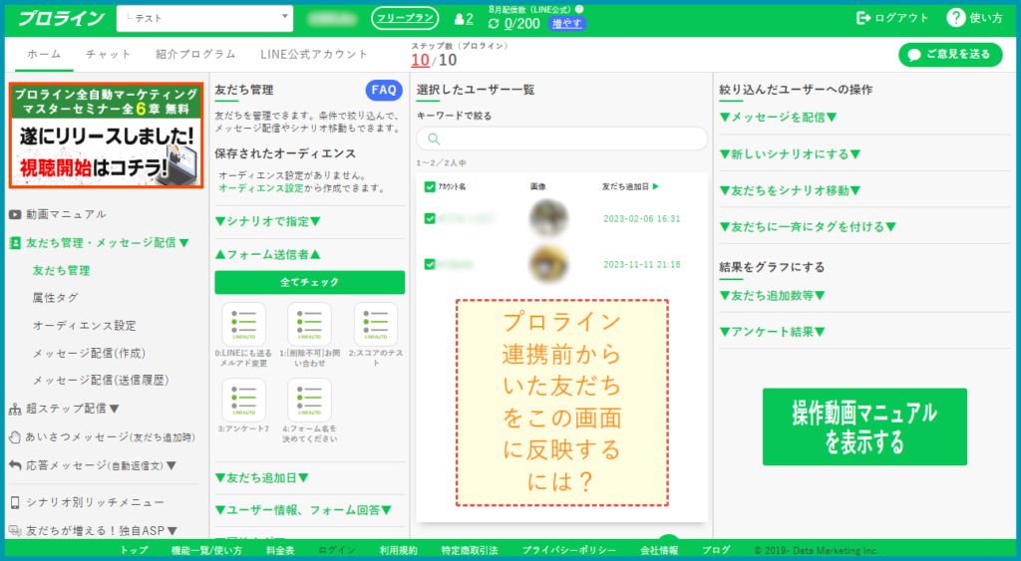Image resolution: width=1021 pixels, height=561 pixels.
Task: Click the video camera icon for 動画マニュアル
Action: click(15, 214)
